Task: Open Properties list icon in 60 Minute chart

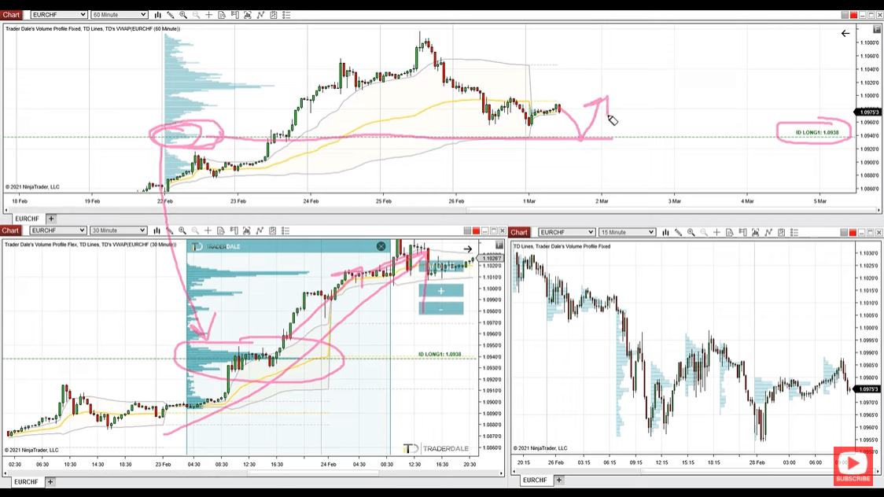Action: point(286,15)
